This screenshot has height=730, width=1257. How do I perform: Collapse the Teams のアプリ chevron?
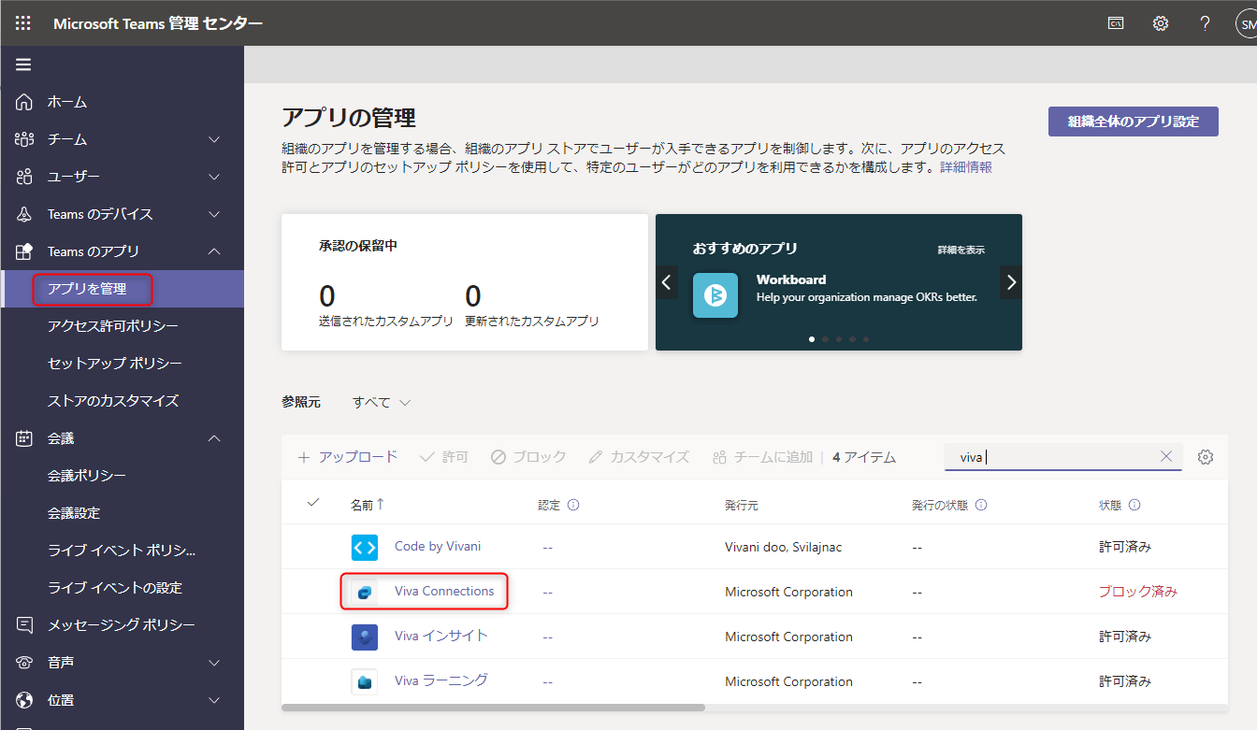214,251
